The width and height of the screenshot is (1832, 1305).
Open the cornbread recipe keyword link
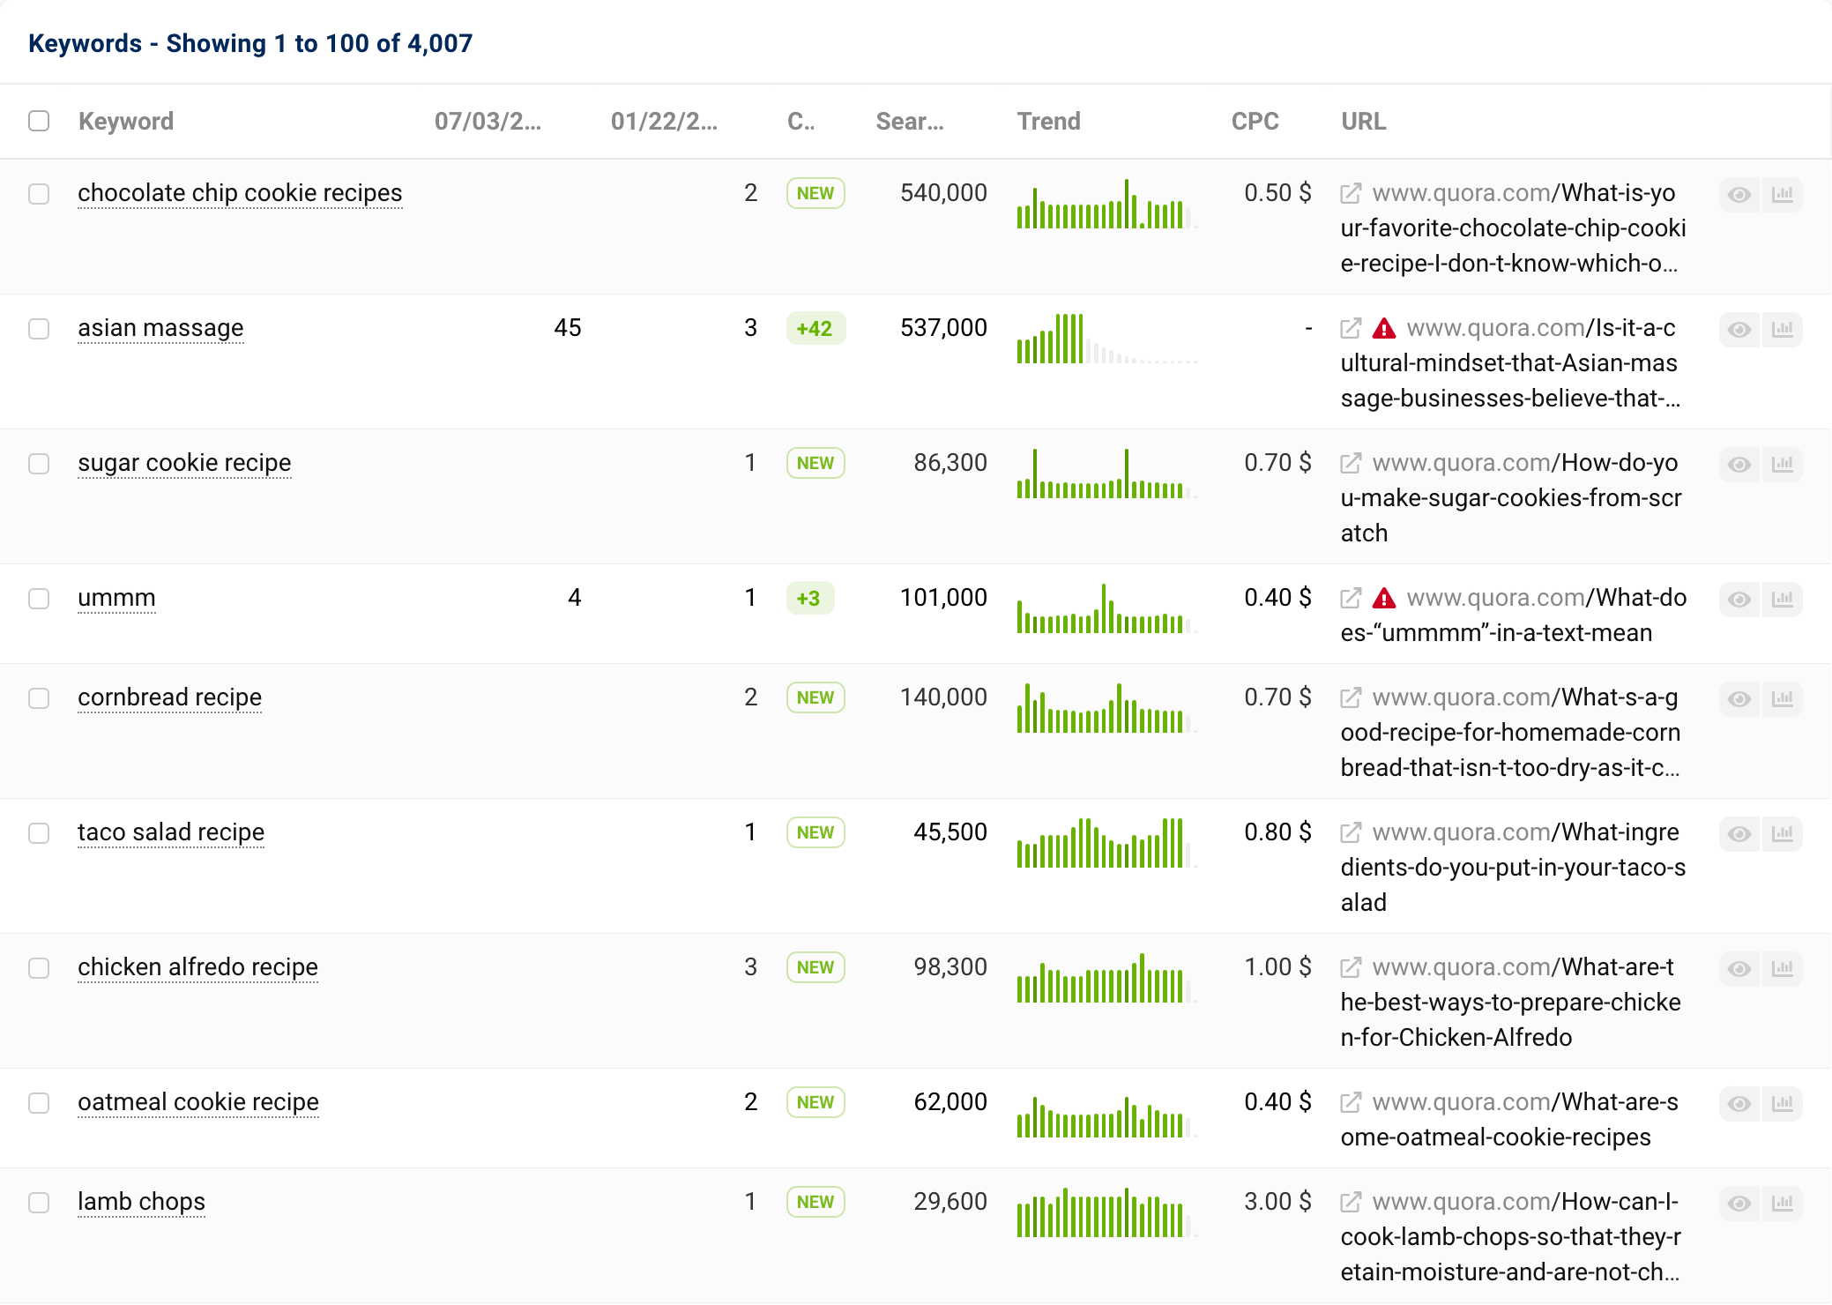(169, 697)
